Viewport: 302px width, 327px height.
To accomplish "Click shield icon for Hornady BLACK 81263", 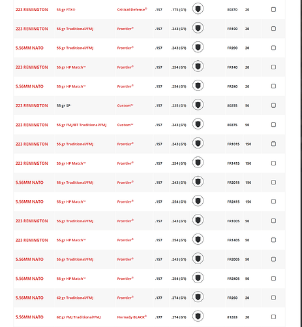I will [198, 317].
